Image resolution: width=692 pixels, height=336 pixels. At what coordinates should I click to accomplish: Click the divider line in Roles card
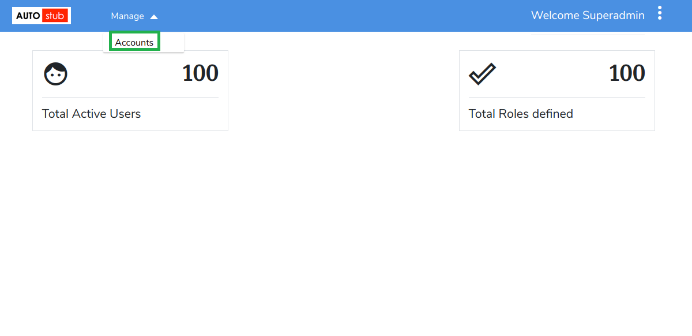[x=557, y=97]
